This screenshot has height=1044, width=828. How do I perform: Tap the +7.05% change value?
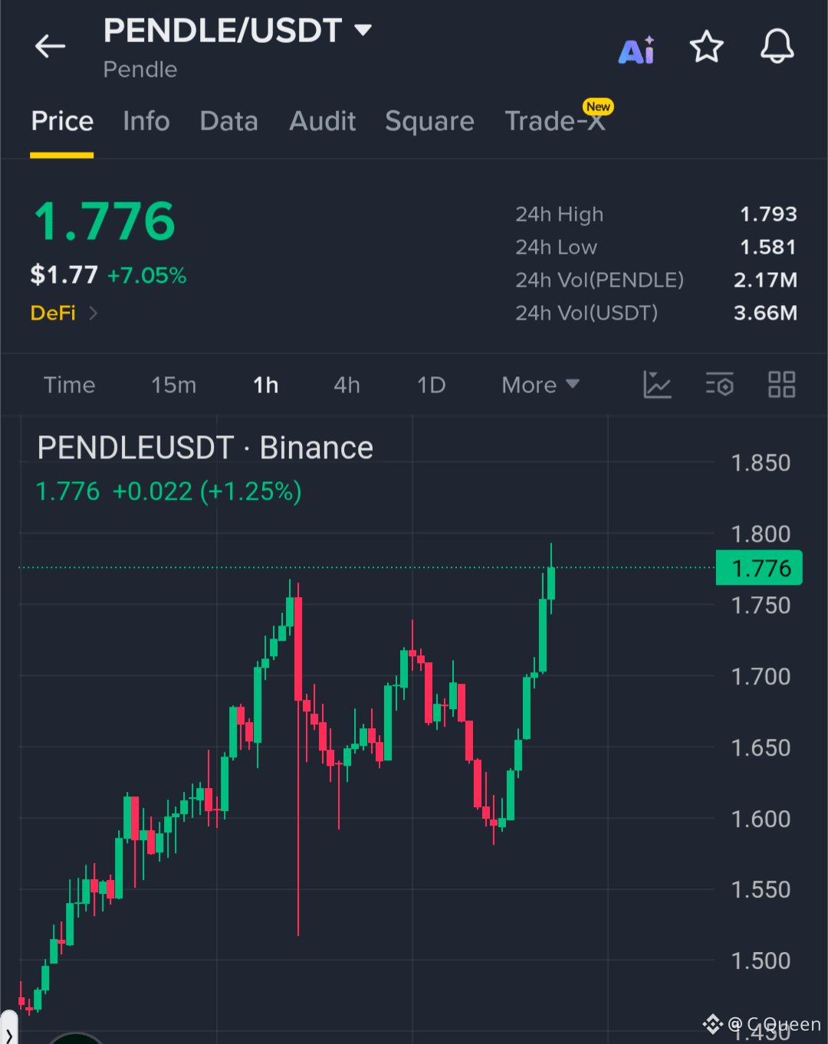coord(147,275)
